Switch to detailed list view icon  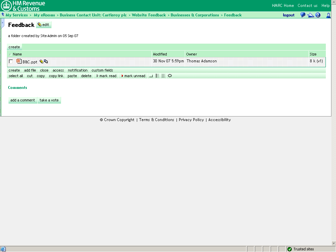coord(163,76)
